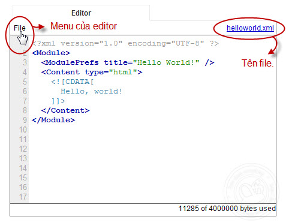
Task: Click the xml version declaration on line 1
Action: click(x=125, y=43)
